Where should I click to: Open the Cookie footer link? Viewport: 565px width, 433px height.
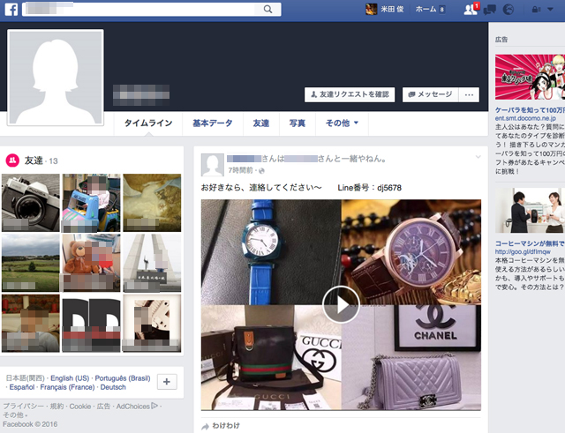click(80, 407)
